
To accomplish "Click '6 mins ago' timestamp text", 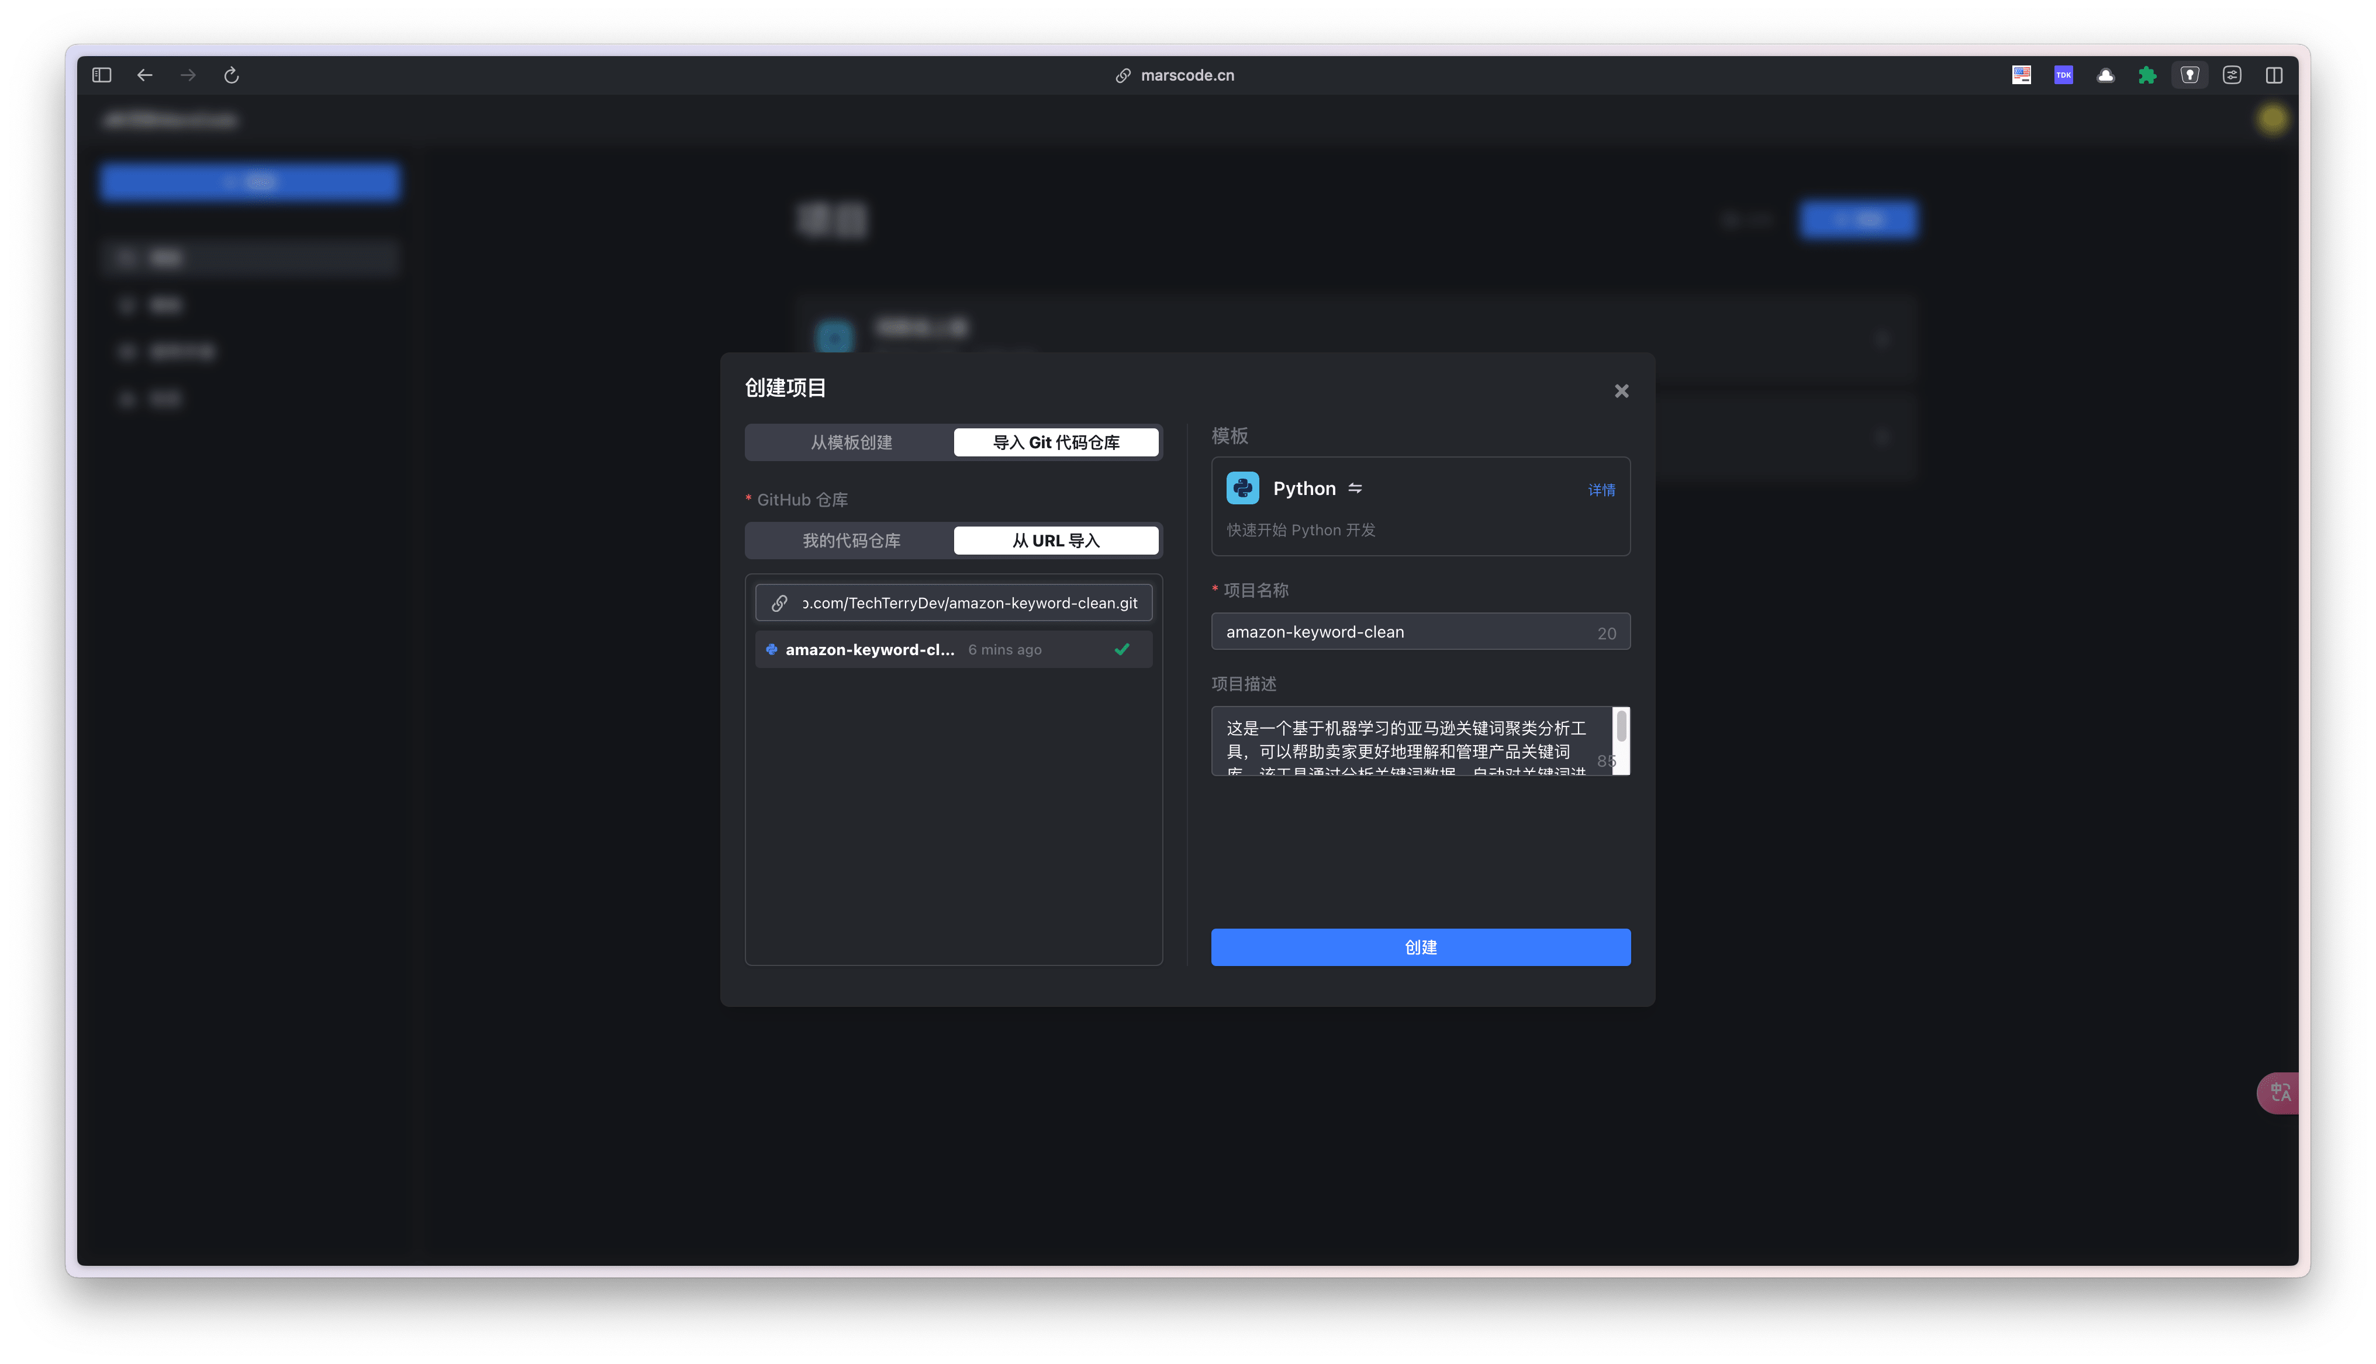I will tap(1004, 649).
